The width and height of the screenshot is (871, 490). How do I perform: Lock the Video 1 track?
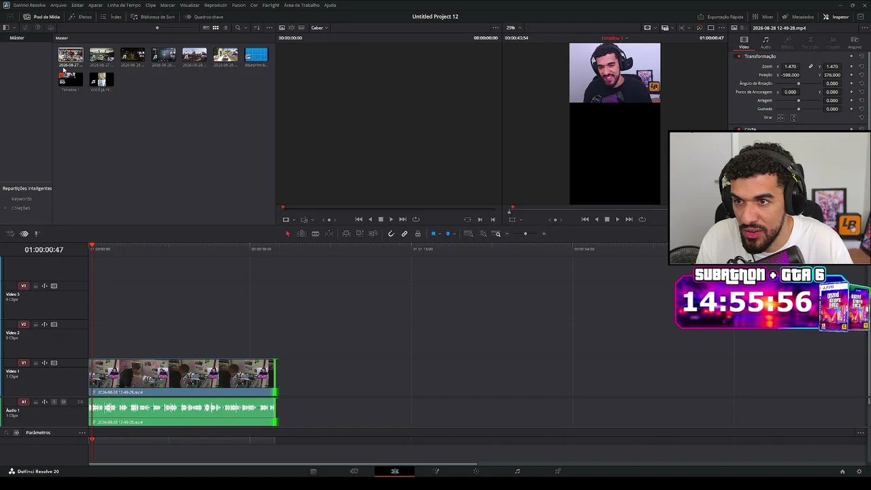[35, 363]
